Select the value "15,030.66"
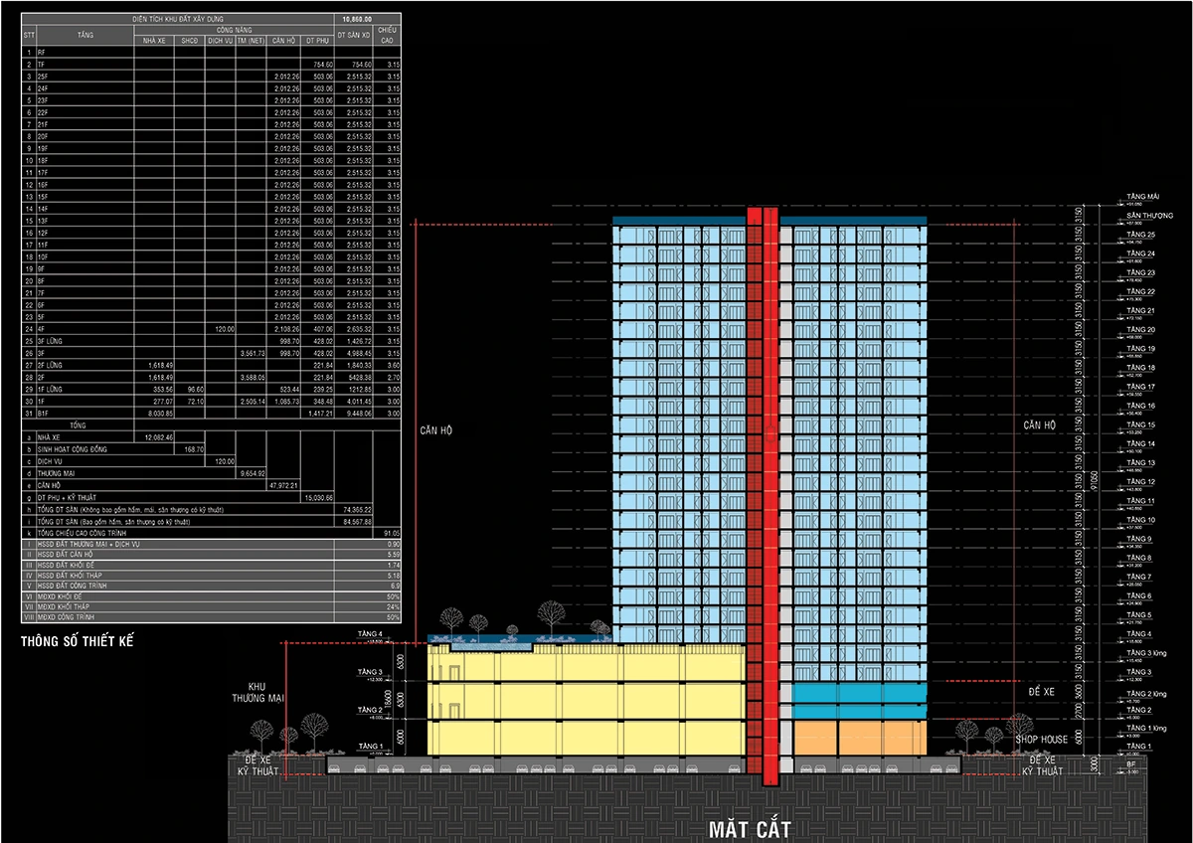The image size is (1193, 843). coord(317,497)
